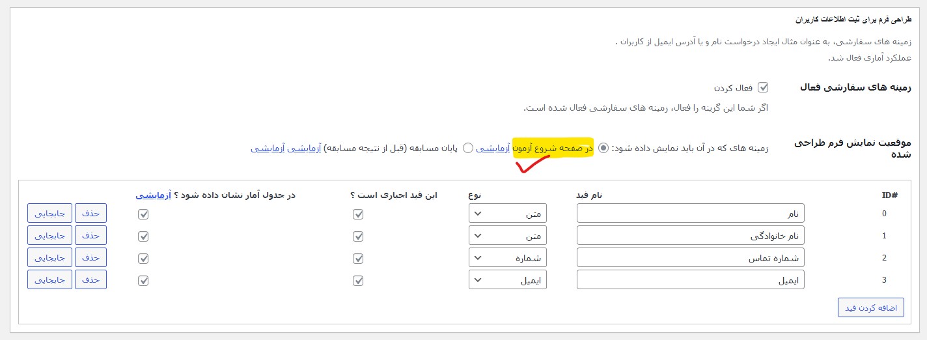Open the type dropdown for نام خانوادگی row

click(507, 236)
